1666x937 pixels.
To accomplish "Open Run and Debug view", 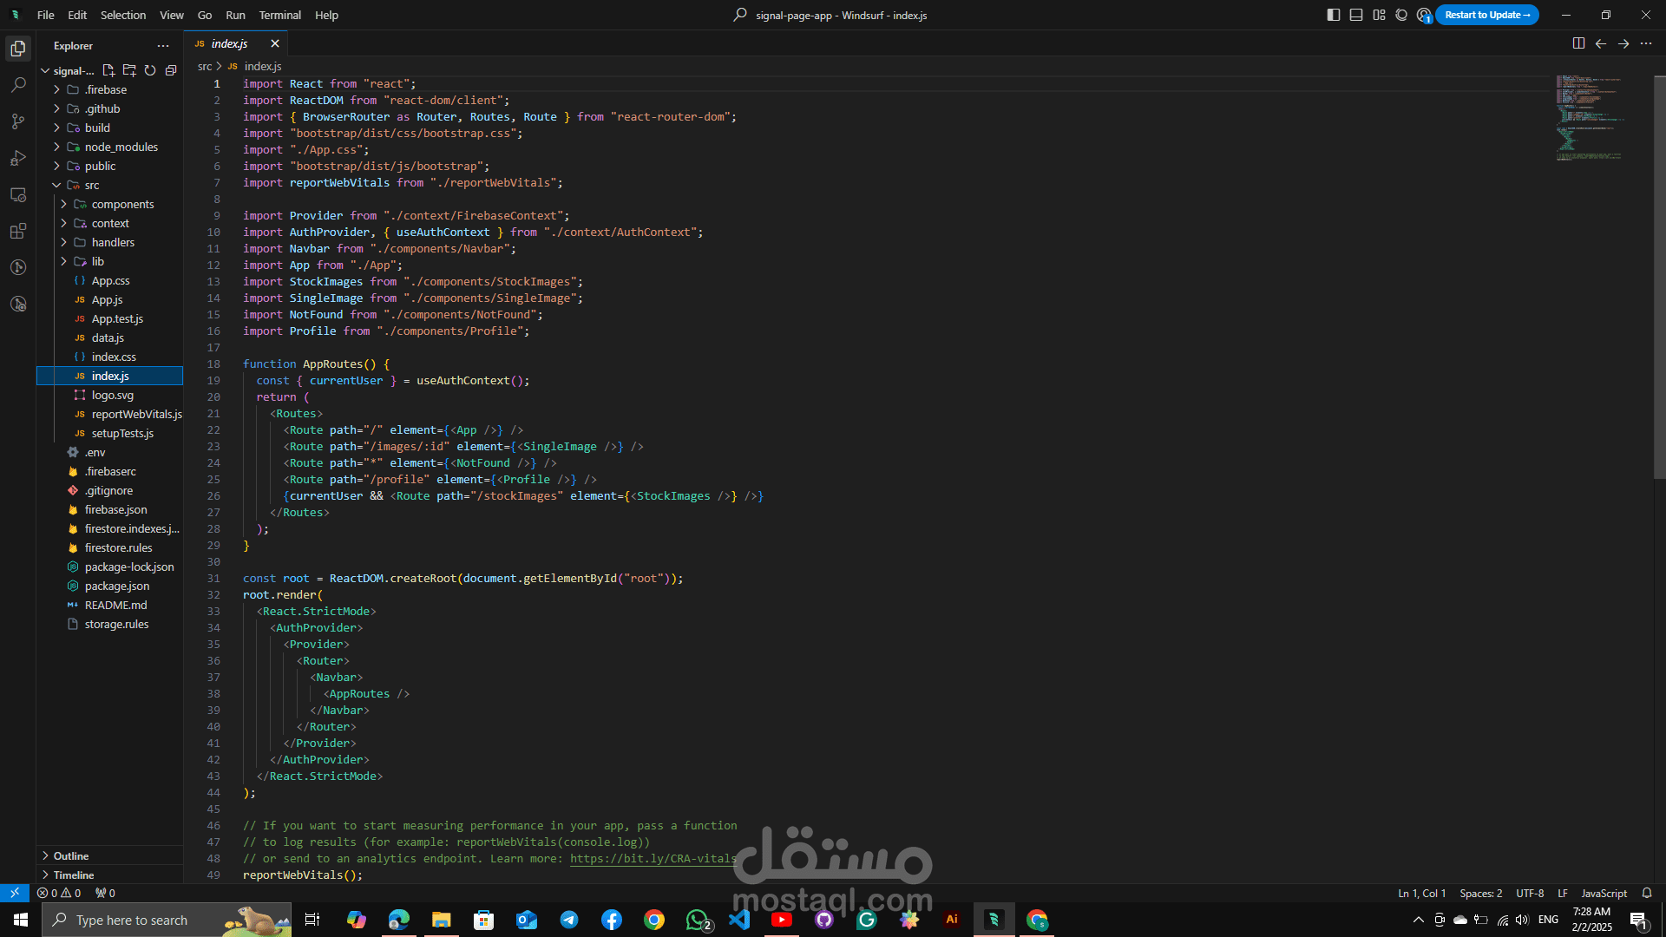I will (18, 158).
